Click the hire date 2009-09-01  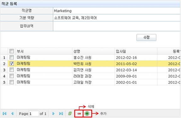tap(126, 76)
